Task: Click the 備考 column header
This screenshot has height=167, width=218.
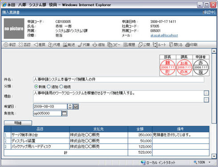Action: [181, 129]
